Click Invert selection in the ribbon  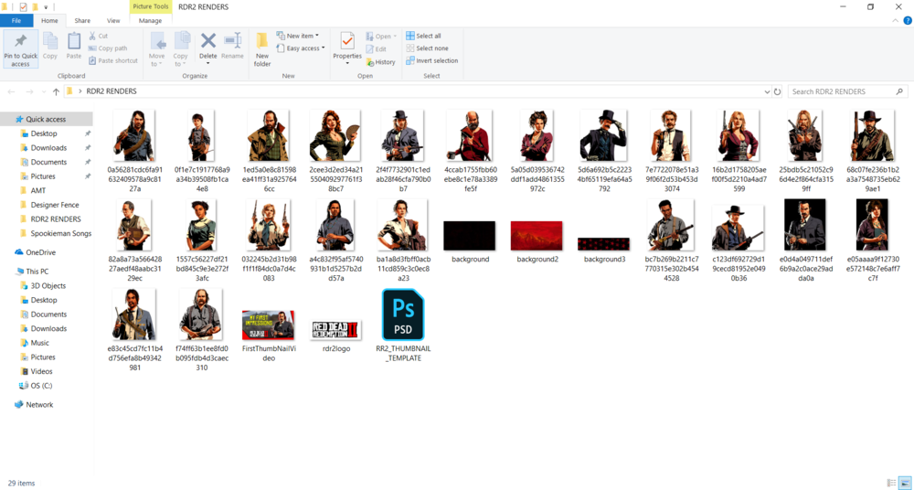click(x=432, y=61)
